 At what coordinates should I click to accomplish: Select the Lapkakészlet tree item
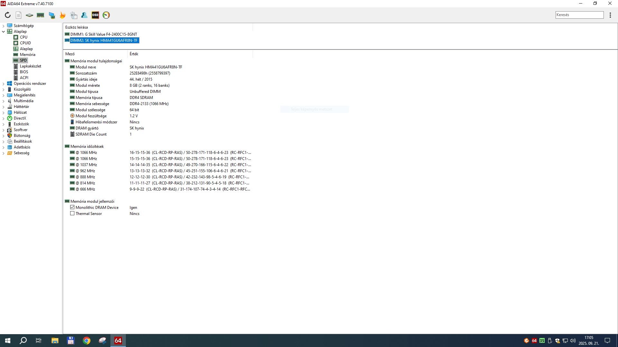click(x=30, y=66)
